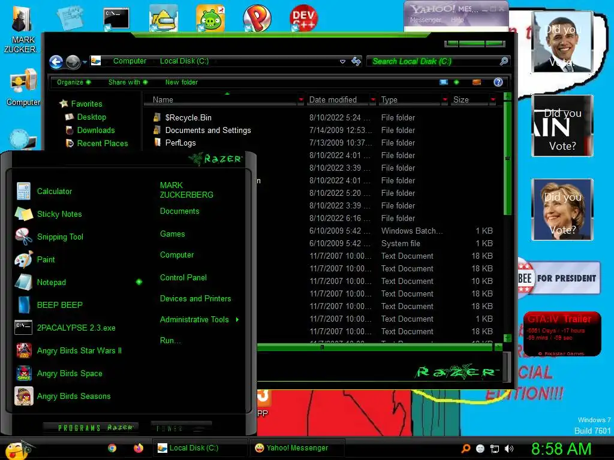Toggle the preview pane icon
This screenshot has width=614, height=460.
point(477,82)
